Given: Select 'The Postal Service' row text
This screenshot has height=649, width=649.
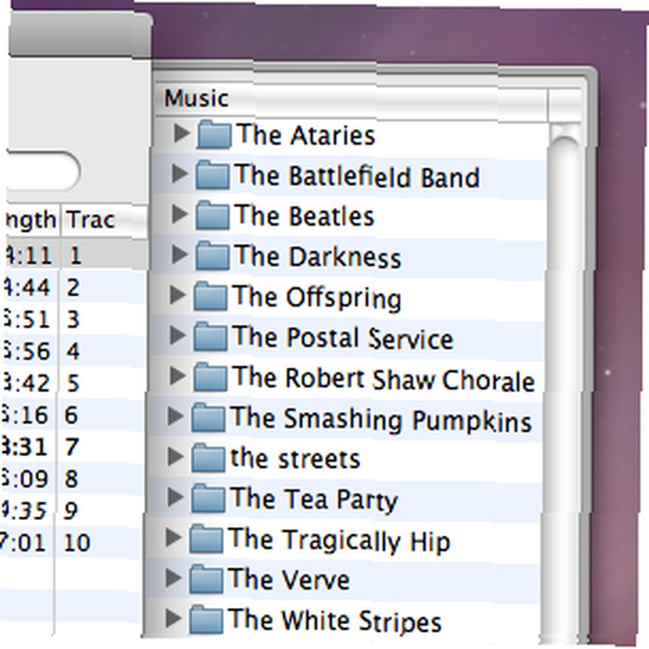Looking at the screenshot, I should coord(343,337).
